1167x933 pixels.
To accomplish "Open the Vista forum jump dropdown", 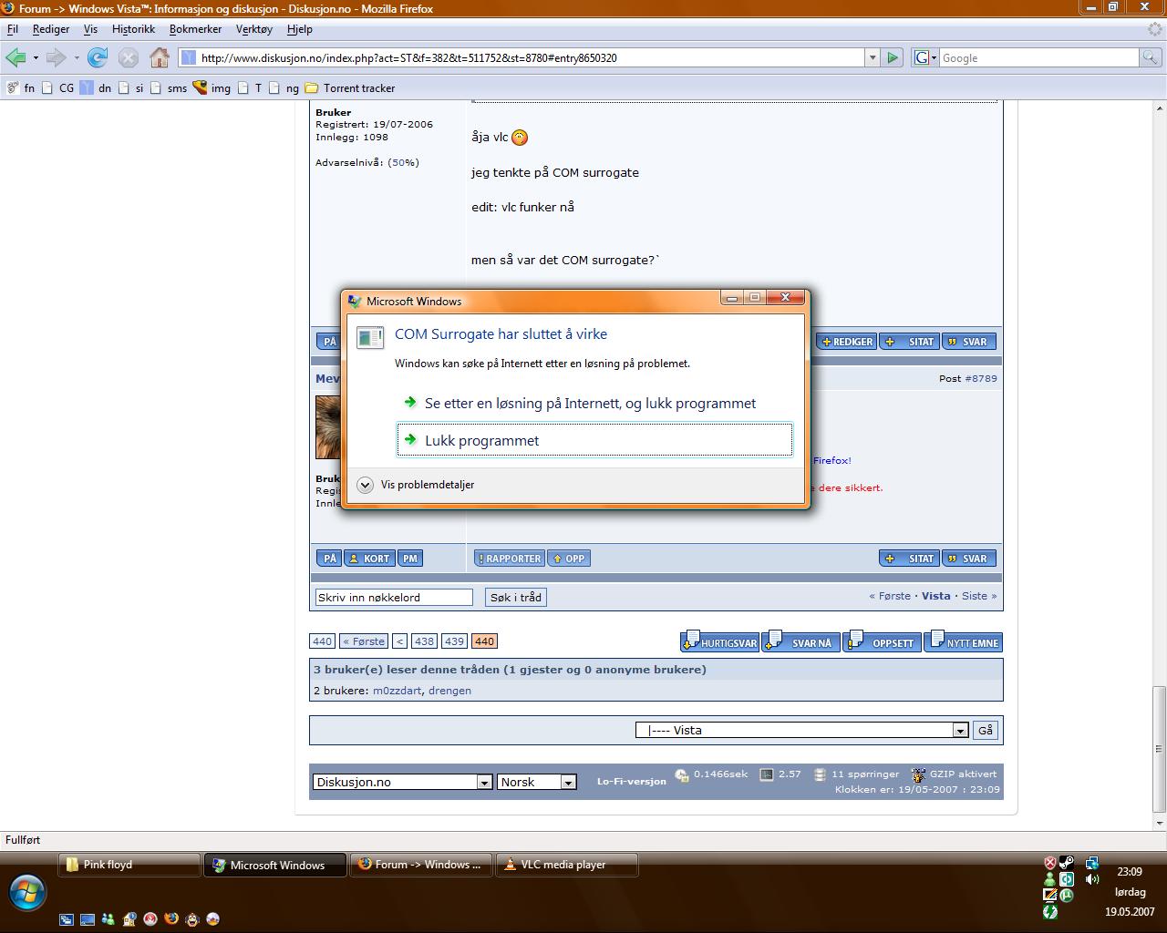I will (960, 731).
